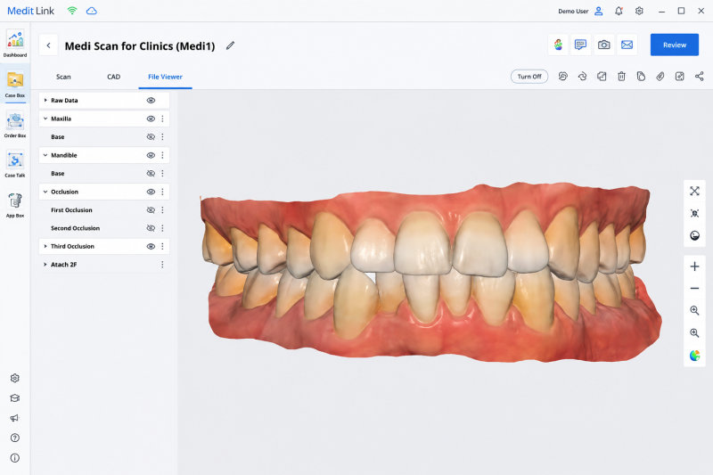The height and width of the screenshot is (475, 713).
Task: Show the Second Occlusion layer
Action: click(x=151, y=228)
